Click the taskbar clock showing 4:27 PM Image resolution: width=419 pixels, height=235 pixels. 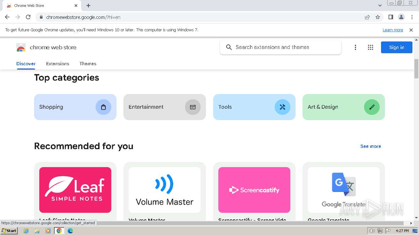point(402,231)
